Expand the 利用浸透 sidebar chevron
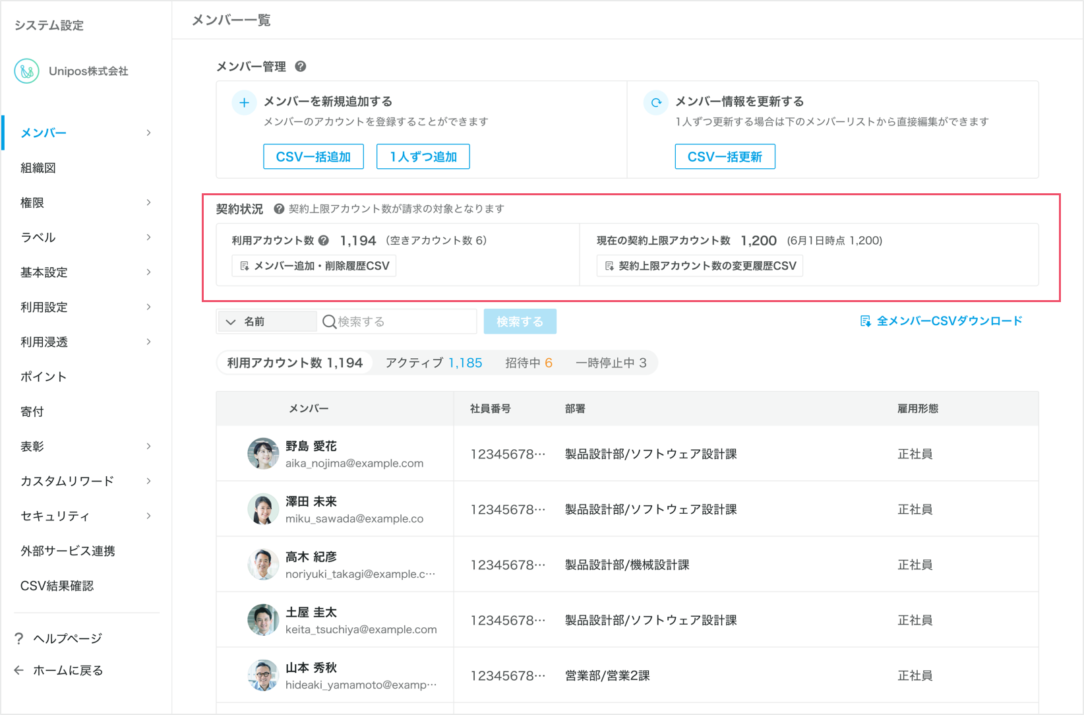1084x715 pixels. 149,342
